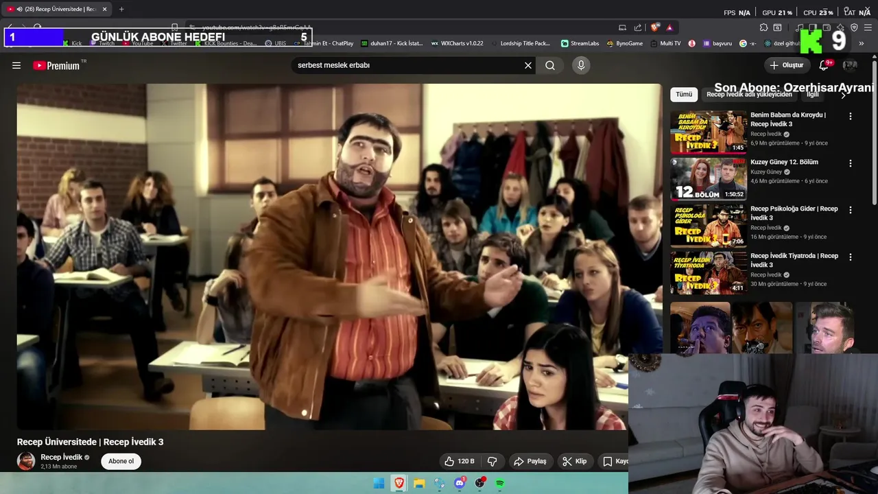Open the Recep İvedik channel name link under the title

click(62, 457)
